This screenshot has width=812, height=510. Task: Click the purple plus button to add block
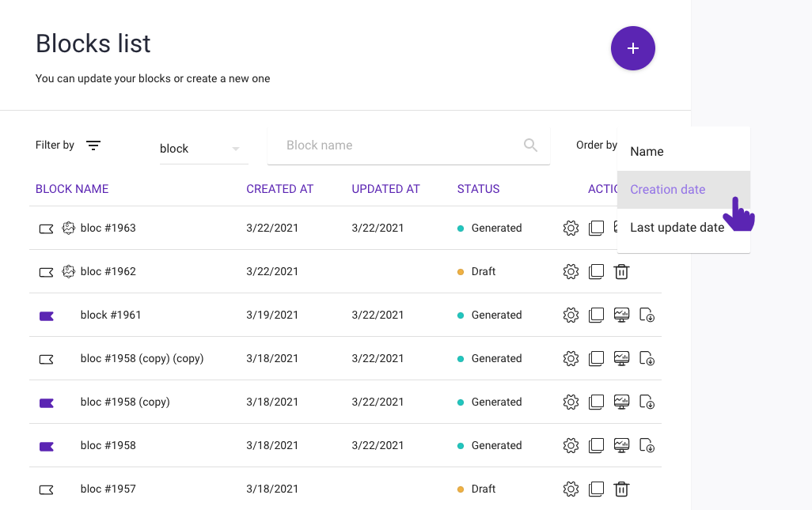click(632, 48)
